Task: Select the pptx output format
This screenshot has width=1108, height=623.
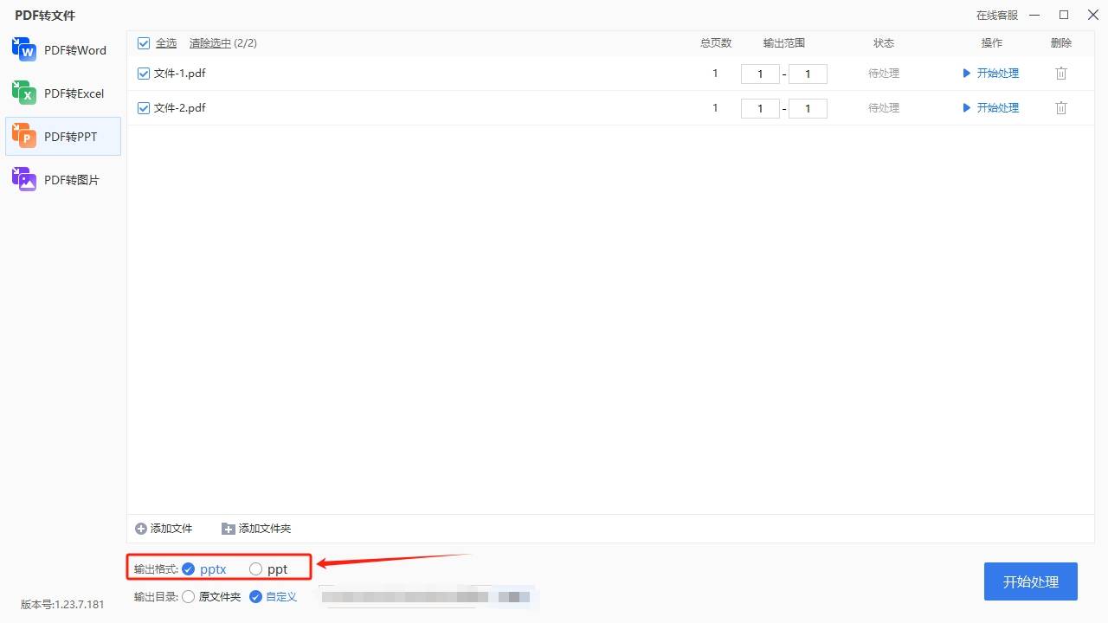Action: 187,568
